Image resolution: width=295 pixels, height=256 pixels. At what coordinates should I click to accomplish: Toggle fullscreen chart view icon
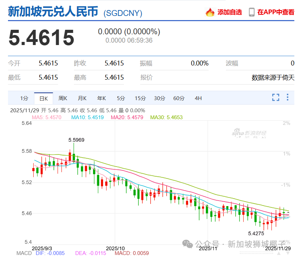(x=276, y=97)
